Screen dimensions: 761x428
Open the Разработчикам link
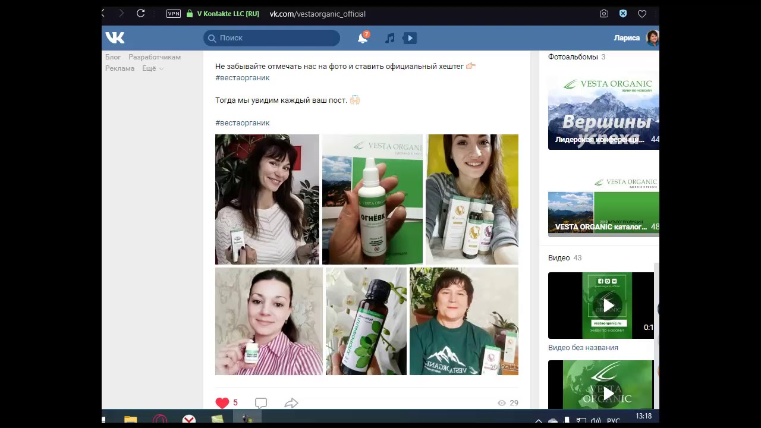pos(155,57)
